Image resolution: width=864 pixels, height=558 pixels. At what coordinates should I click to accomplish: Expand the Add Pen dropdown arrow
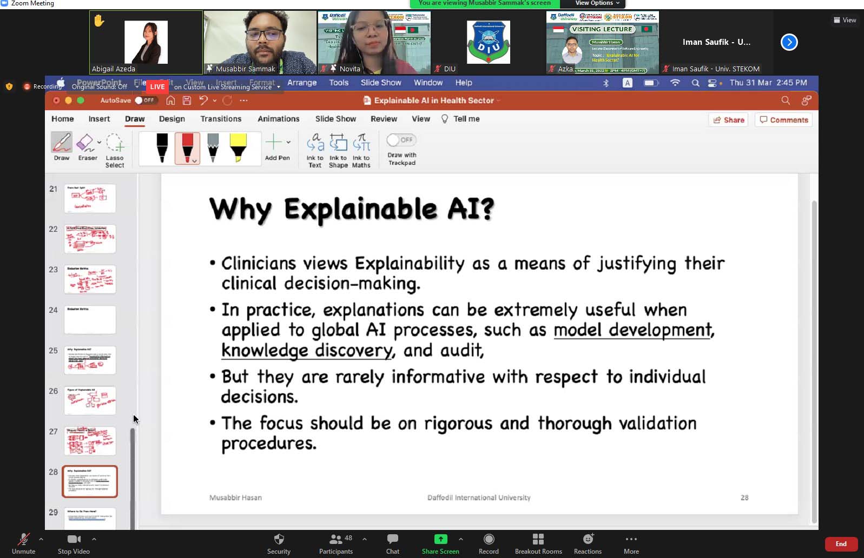click(288, 143)
